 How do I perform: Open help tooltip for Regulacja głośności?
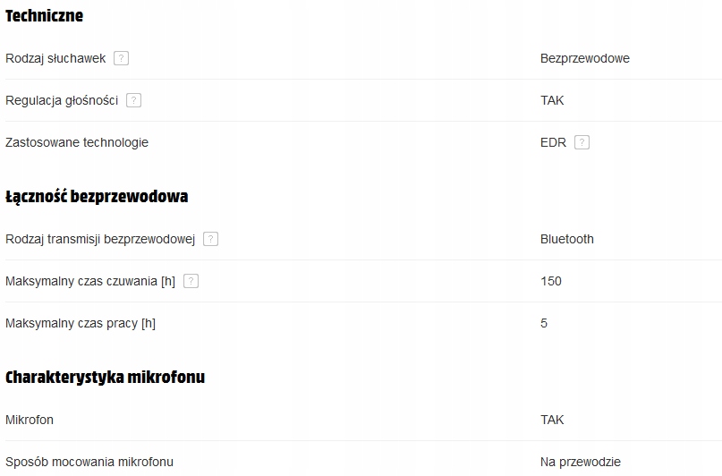tap(134, 100)
